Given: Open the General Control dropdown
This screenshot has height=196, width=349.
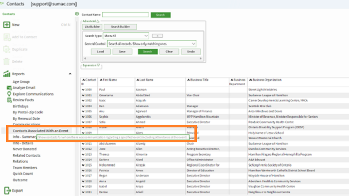Looking at the screenshot, I should pyautogui.click(x=193, y=44).
